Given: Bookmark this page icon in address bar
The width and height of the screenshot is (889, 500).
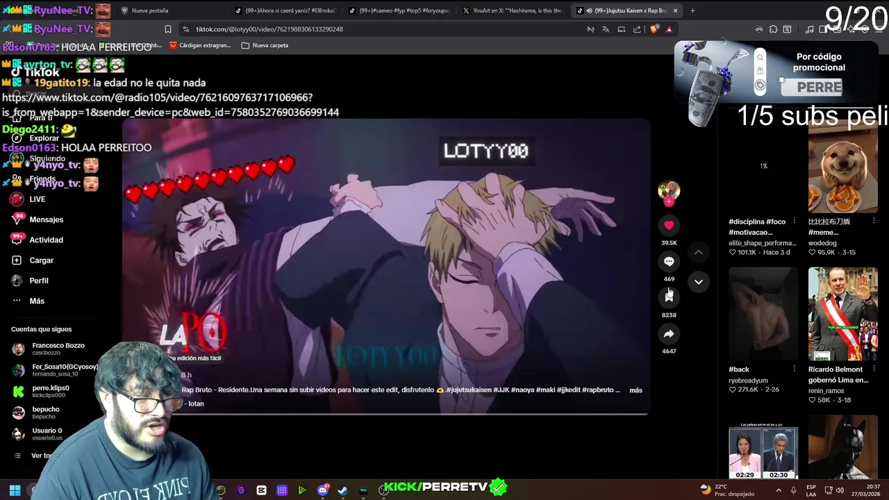Looking at the screenshot, I should [168, 29].
